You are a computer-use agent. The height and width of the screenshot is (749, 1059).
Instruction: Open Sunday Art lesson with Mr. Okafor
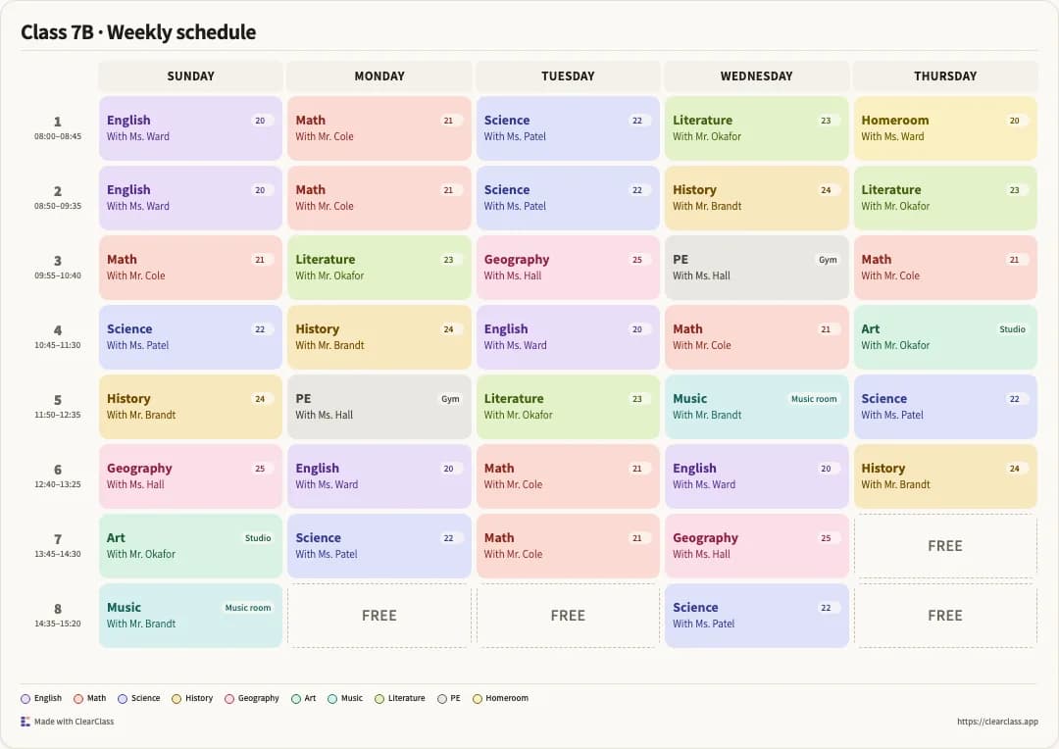190,546
